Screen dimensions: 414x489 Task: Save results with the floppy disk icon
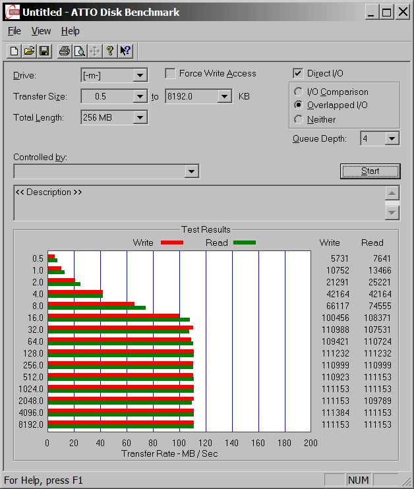click(x=44, y=51)
